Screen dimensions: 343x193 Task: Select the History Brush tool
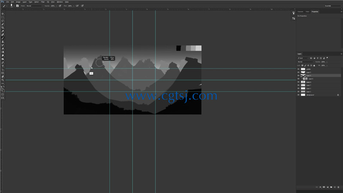click(x=3, y=45)
